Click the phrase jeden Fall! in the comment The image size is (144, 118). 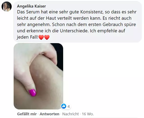[27, 37]
